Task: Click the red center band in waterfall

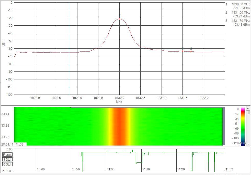Action: pyautogui.click(x=120, y=127)
